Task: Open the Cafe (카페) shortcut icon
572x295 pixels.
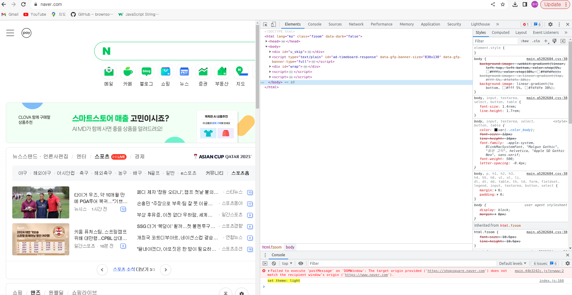Action: point(128,71)
